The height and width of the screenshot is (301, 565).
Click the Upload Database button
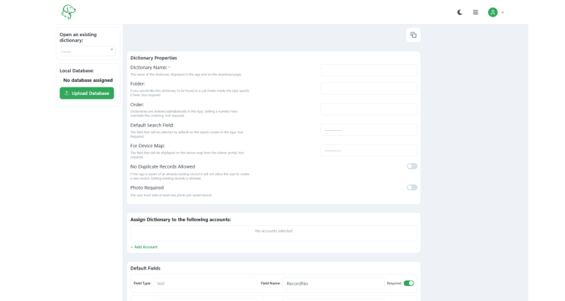[87, 93]
